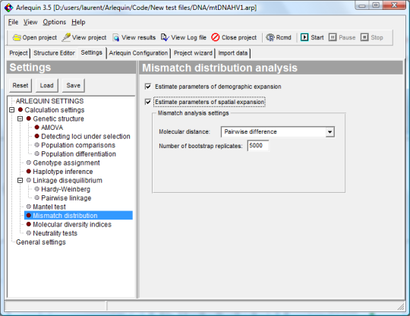Screen dimensions: 410x316
Task: Click the View Log file icon
Action: click(165, 37)
